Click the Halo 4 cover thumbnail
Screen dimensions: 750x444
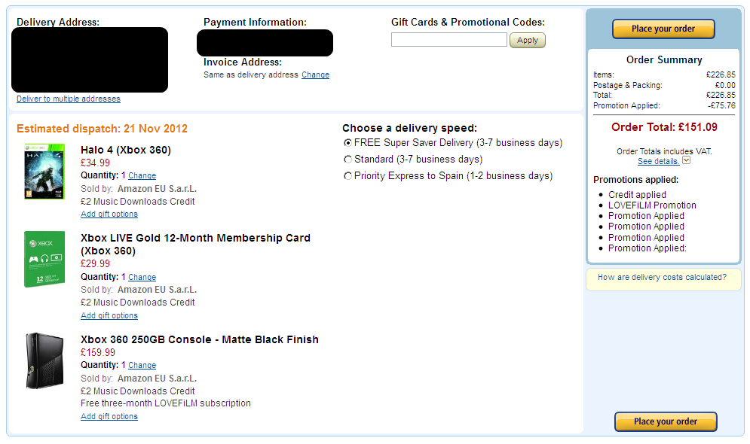(x=44, y=172)
